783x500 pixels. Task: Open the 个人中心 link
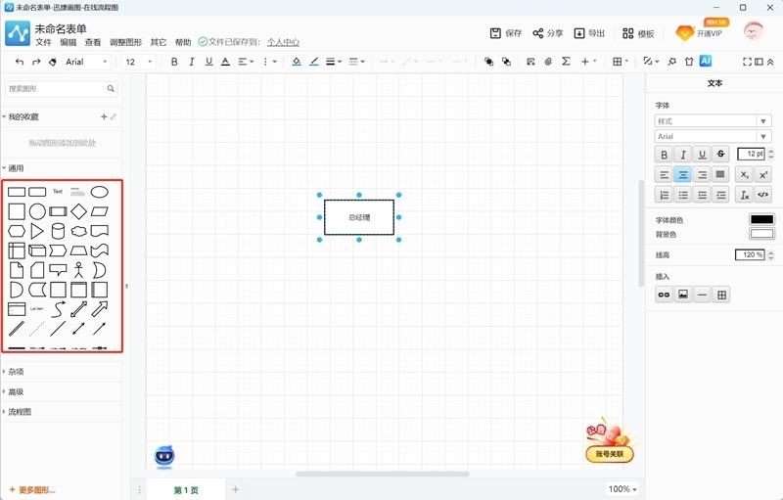[x=283, y=42]
